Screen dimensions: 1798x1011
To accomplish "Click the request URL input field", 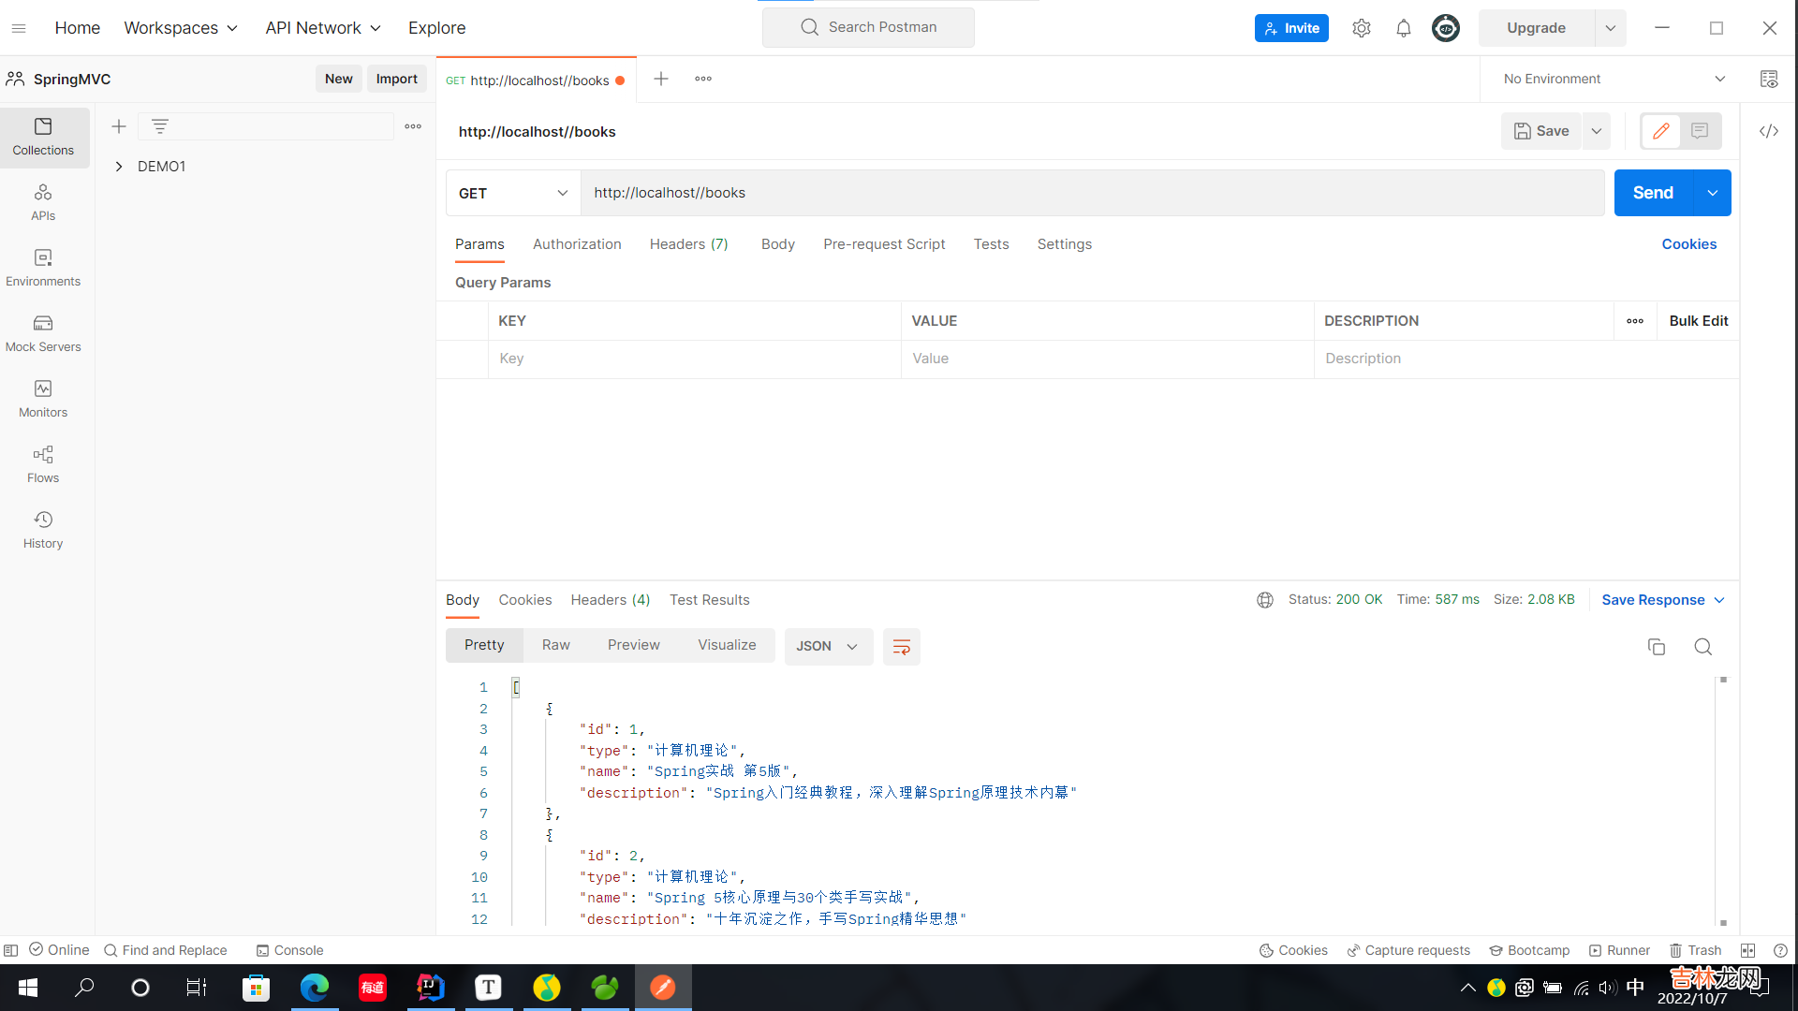I will pyautogui.click(x=1091, y=193).
